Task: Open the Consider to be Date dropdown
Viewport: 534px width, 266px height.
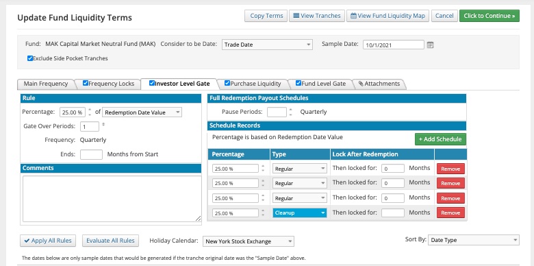Action: [267, 45]
